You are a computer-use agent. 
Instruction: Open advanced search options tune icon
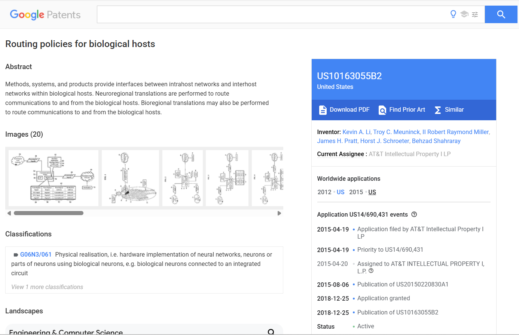(x=475, y=15)
